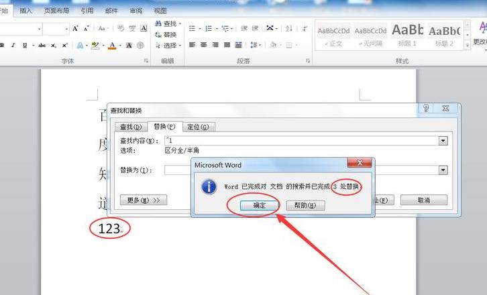Align text right
This screenshot has height=295, width=487.
[x=215, y=46]
